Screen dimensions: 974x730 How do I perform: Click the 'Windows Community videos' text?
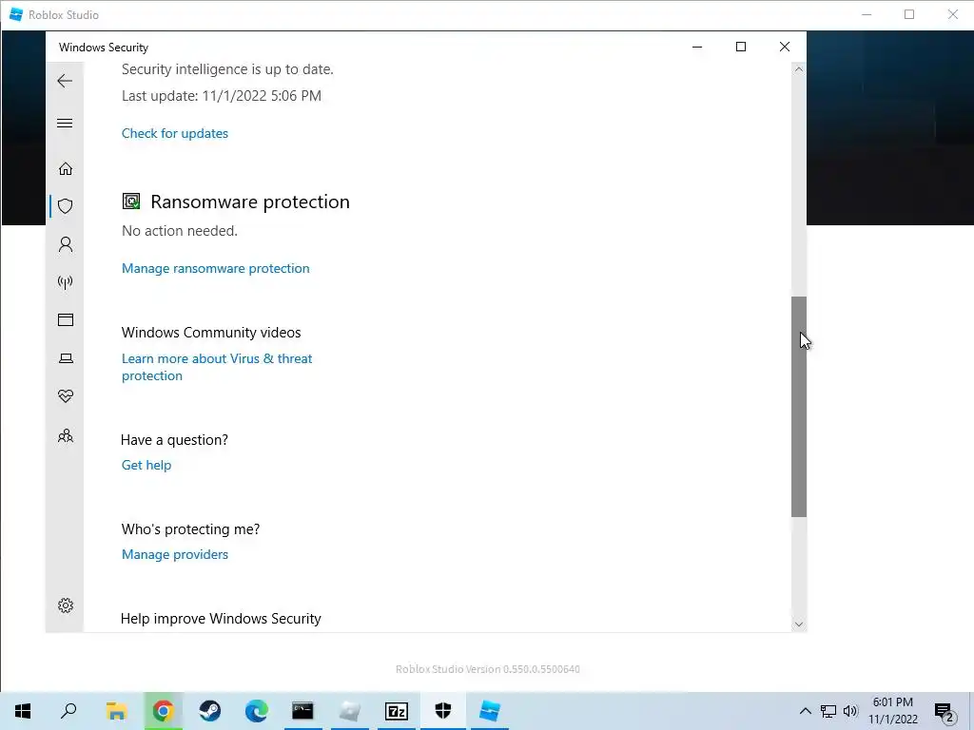[x=210, y=333]
